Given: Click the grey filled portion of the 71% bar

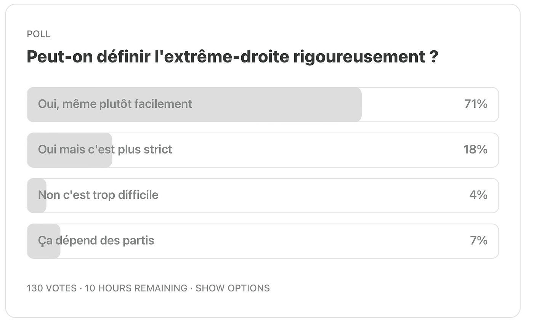Looking at the screenshot, I should click(x=194, y=104).
